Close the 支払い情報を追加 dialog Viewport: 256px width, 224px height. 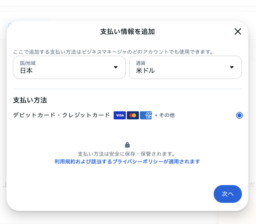coord(237,31)
